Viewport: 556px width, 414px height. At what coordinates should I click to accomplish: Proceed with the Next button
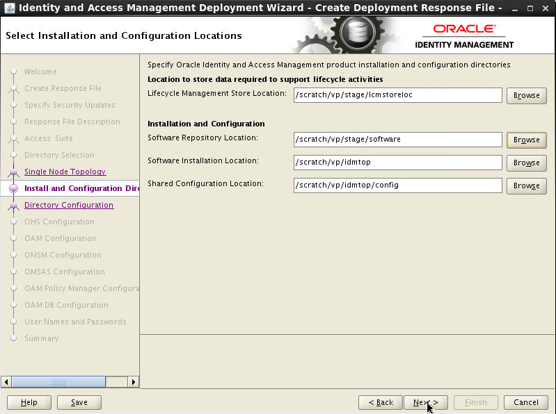click(425, 402)
